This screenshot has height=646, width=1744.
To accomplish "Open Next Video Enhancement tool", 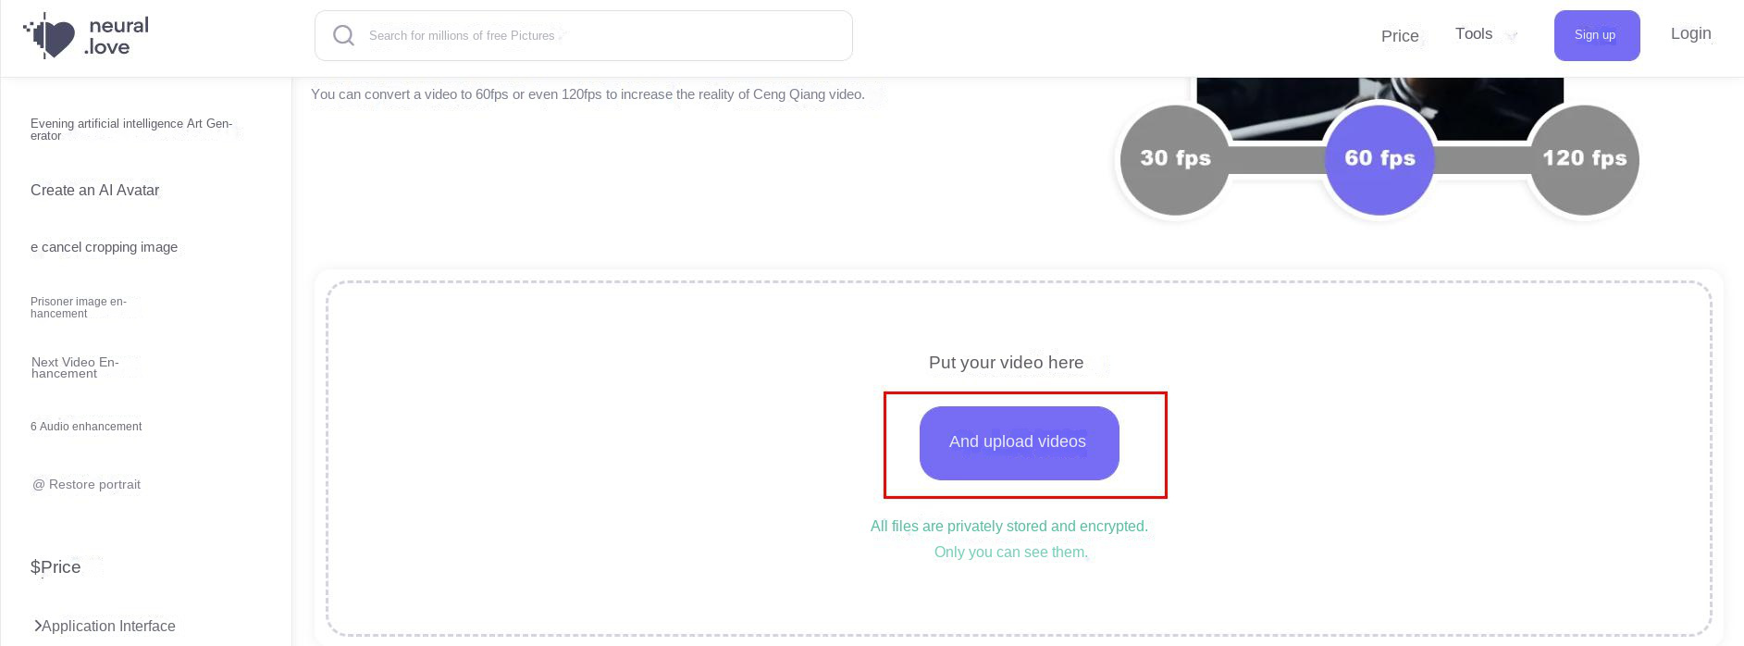I will (75, 367).
